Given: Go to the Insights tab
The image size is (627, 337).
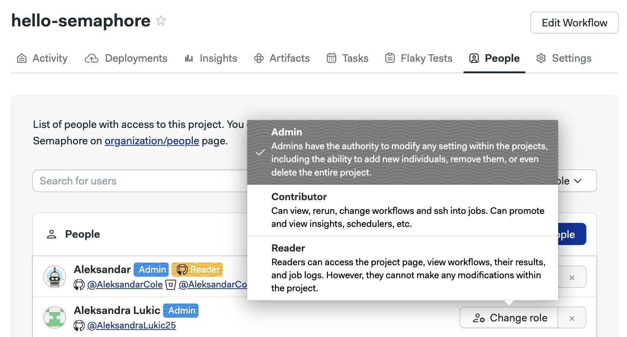Looking at the screenshot, I should (x=211, y=58).
